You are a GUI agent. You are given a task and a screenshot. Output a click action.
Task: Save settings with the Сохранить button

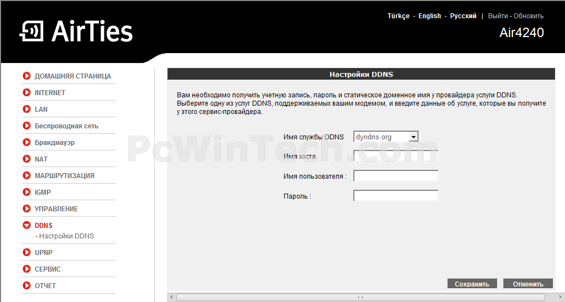(x=472, y=284)
